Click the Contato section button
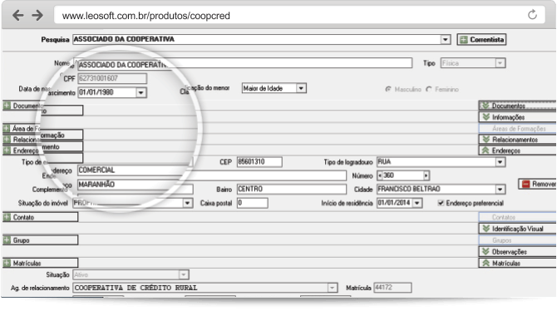Image resolution: width=557 pixels, height=316 pixels. point(41,217)
